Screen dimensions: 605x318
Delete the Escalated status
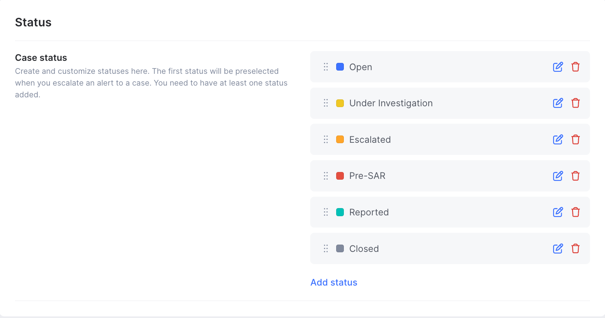[575, 140]
